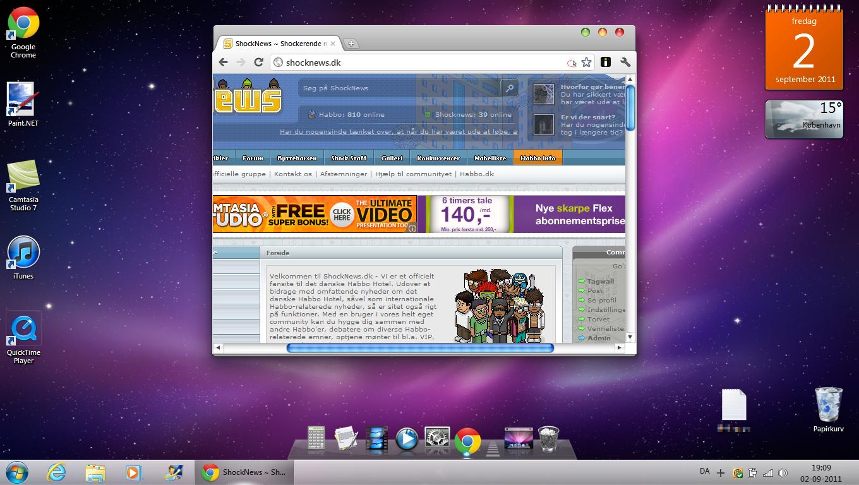Screen dimensions: 859x485
Task: Open the QuickTime Player desktop shortcut
Action: coord(23,338)
